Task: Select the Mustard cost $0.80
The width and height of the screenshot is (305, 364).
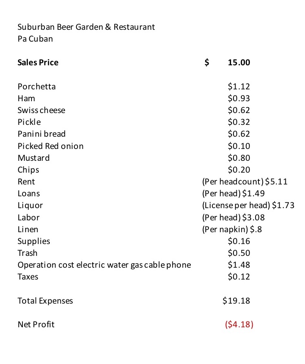Action: (239, 158)
